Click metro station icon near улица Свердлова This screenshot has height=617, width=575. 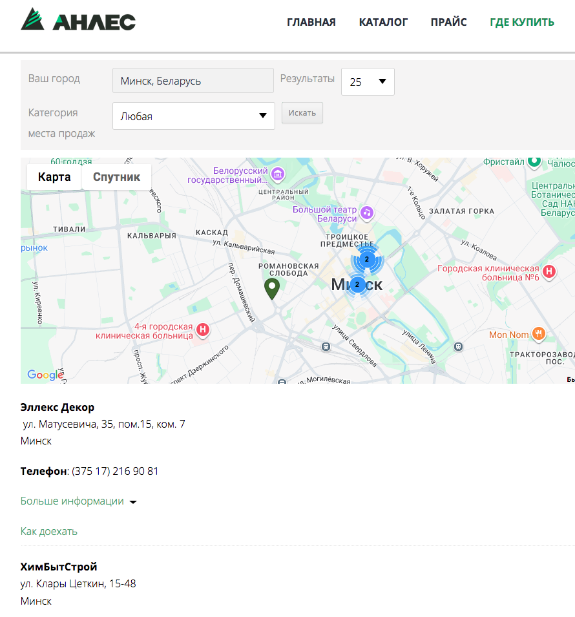pos(326,347)
